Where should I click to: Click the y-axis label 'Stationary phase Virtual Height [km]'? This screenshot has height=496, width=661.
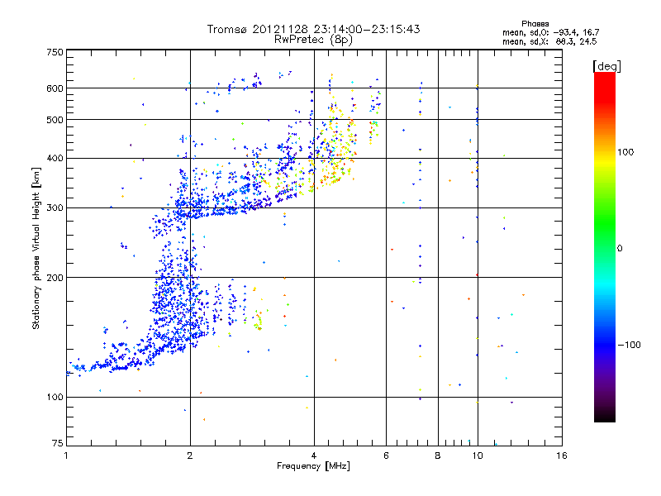(36, 248)
